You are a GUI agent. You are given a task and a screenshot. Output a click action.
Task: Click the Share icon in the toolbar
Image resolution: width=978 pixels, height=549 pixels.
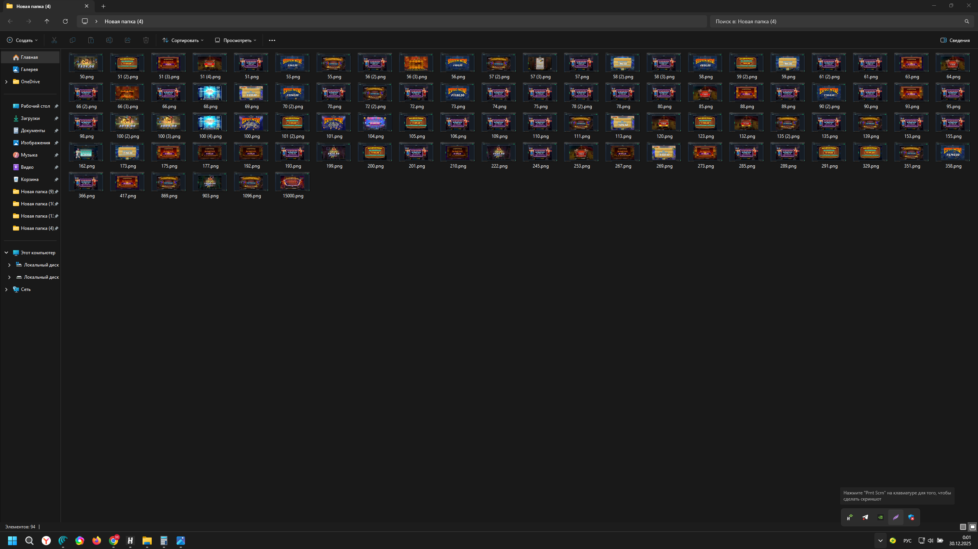click(x=128, y=40)
